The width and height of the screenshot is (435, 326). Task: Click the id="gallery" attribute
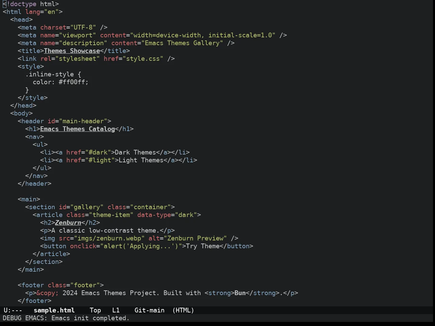click(x=81, y=207)
